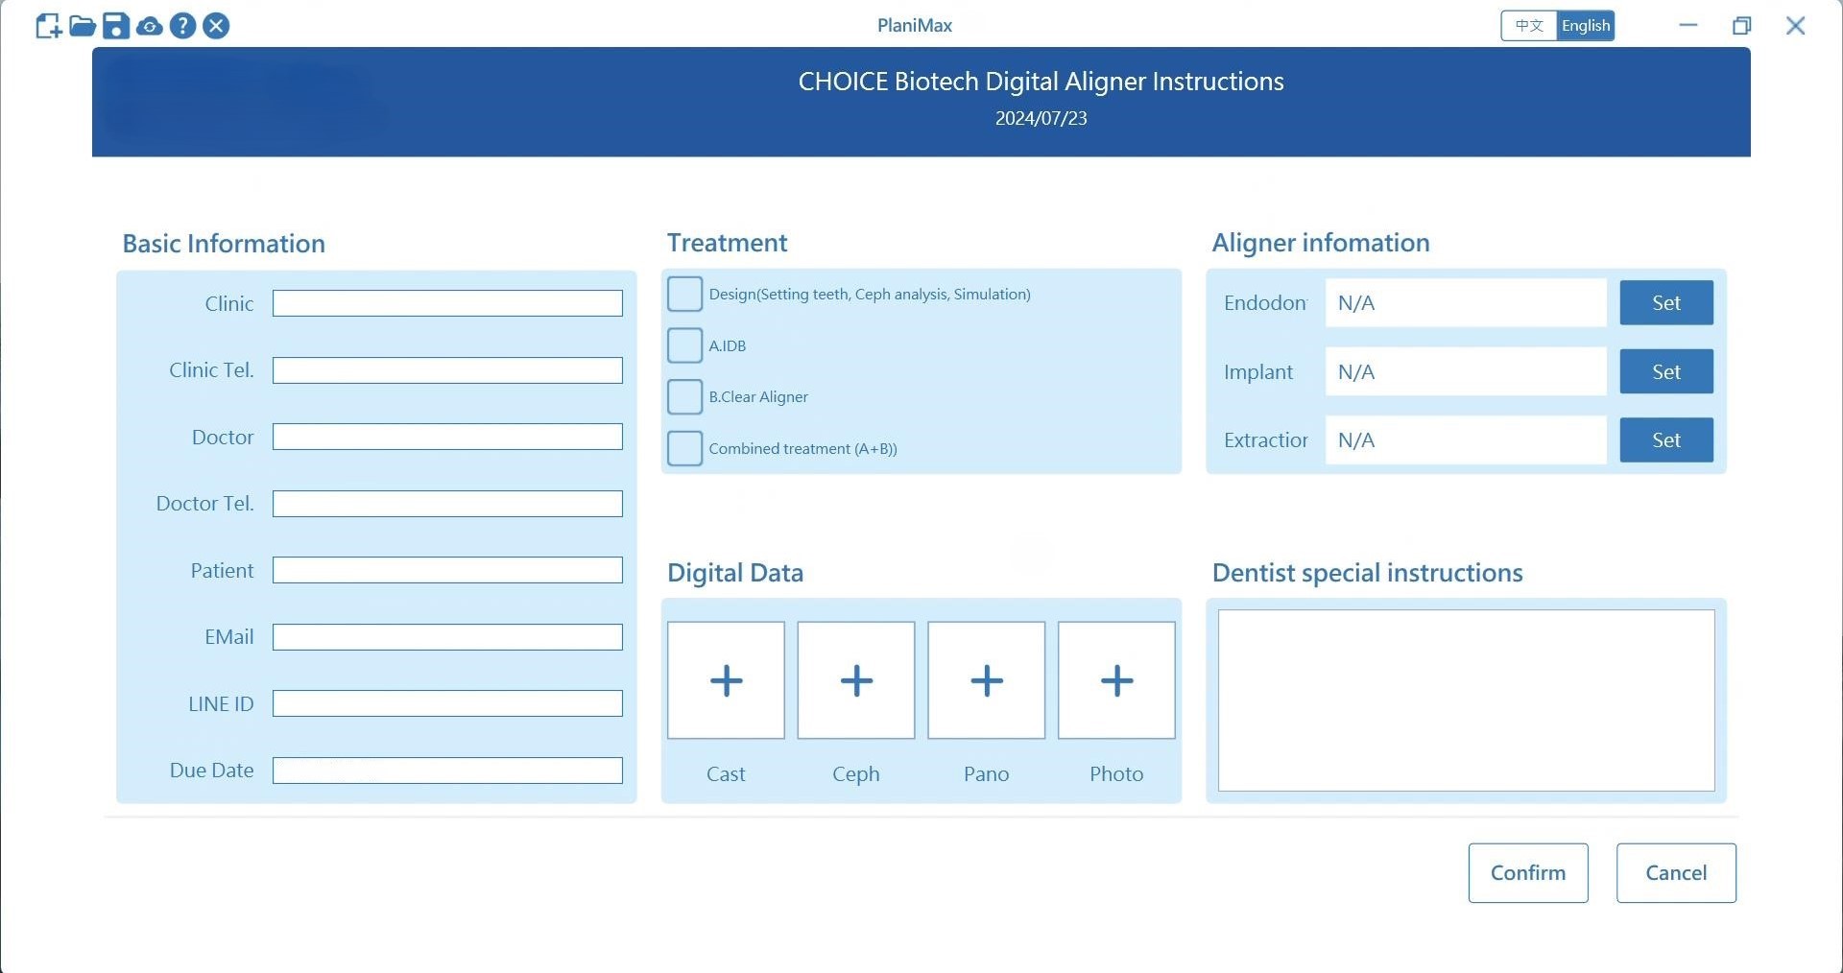Screen dimensions: 1843x973
Task: Click the Digital Data heading
Action: (x=735, y=573)
